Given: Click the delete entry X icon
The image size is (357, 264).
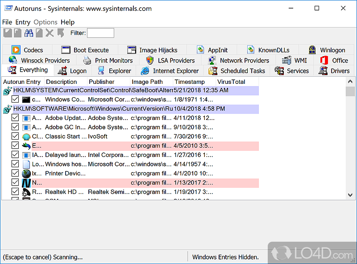Looking at the screenshot, I should click(50, 33).
